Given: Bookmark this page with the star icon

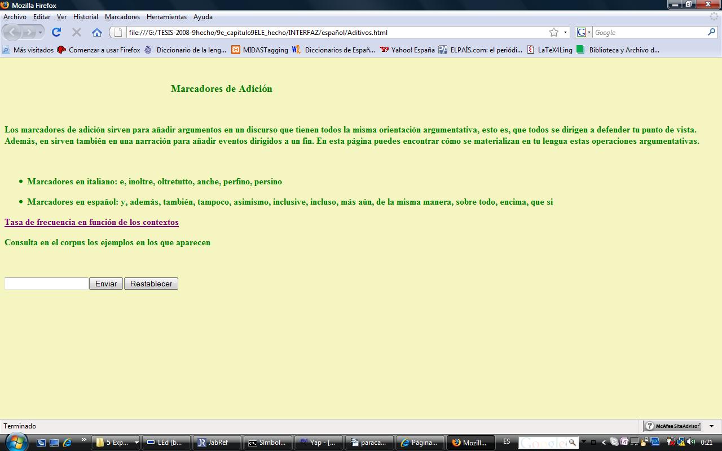Looking at the screenshot, I should (554, 32).
